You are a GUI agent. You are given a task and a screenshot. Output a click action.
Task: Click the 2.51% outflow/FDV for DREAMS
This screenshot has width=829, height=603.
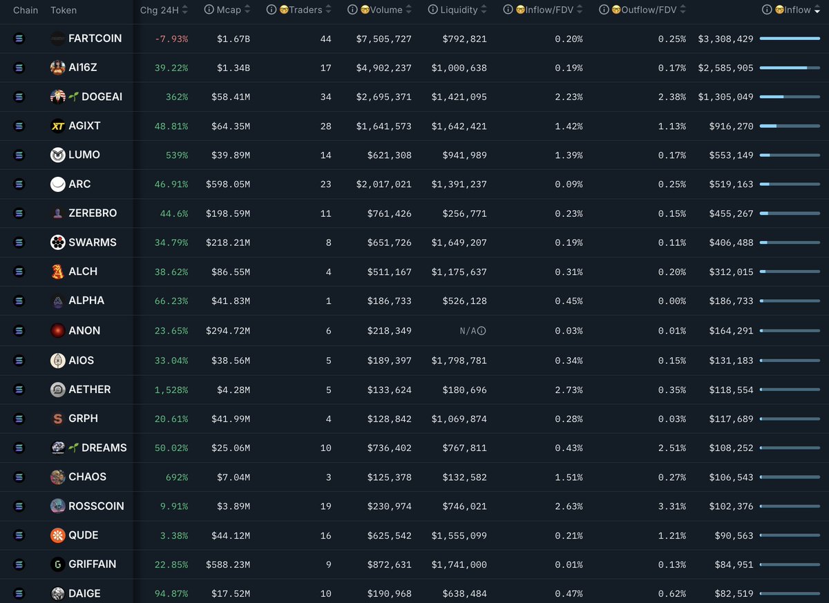pyautogui.click(x=671, y=448)
